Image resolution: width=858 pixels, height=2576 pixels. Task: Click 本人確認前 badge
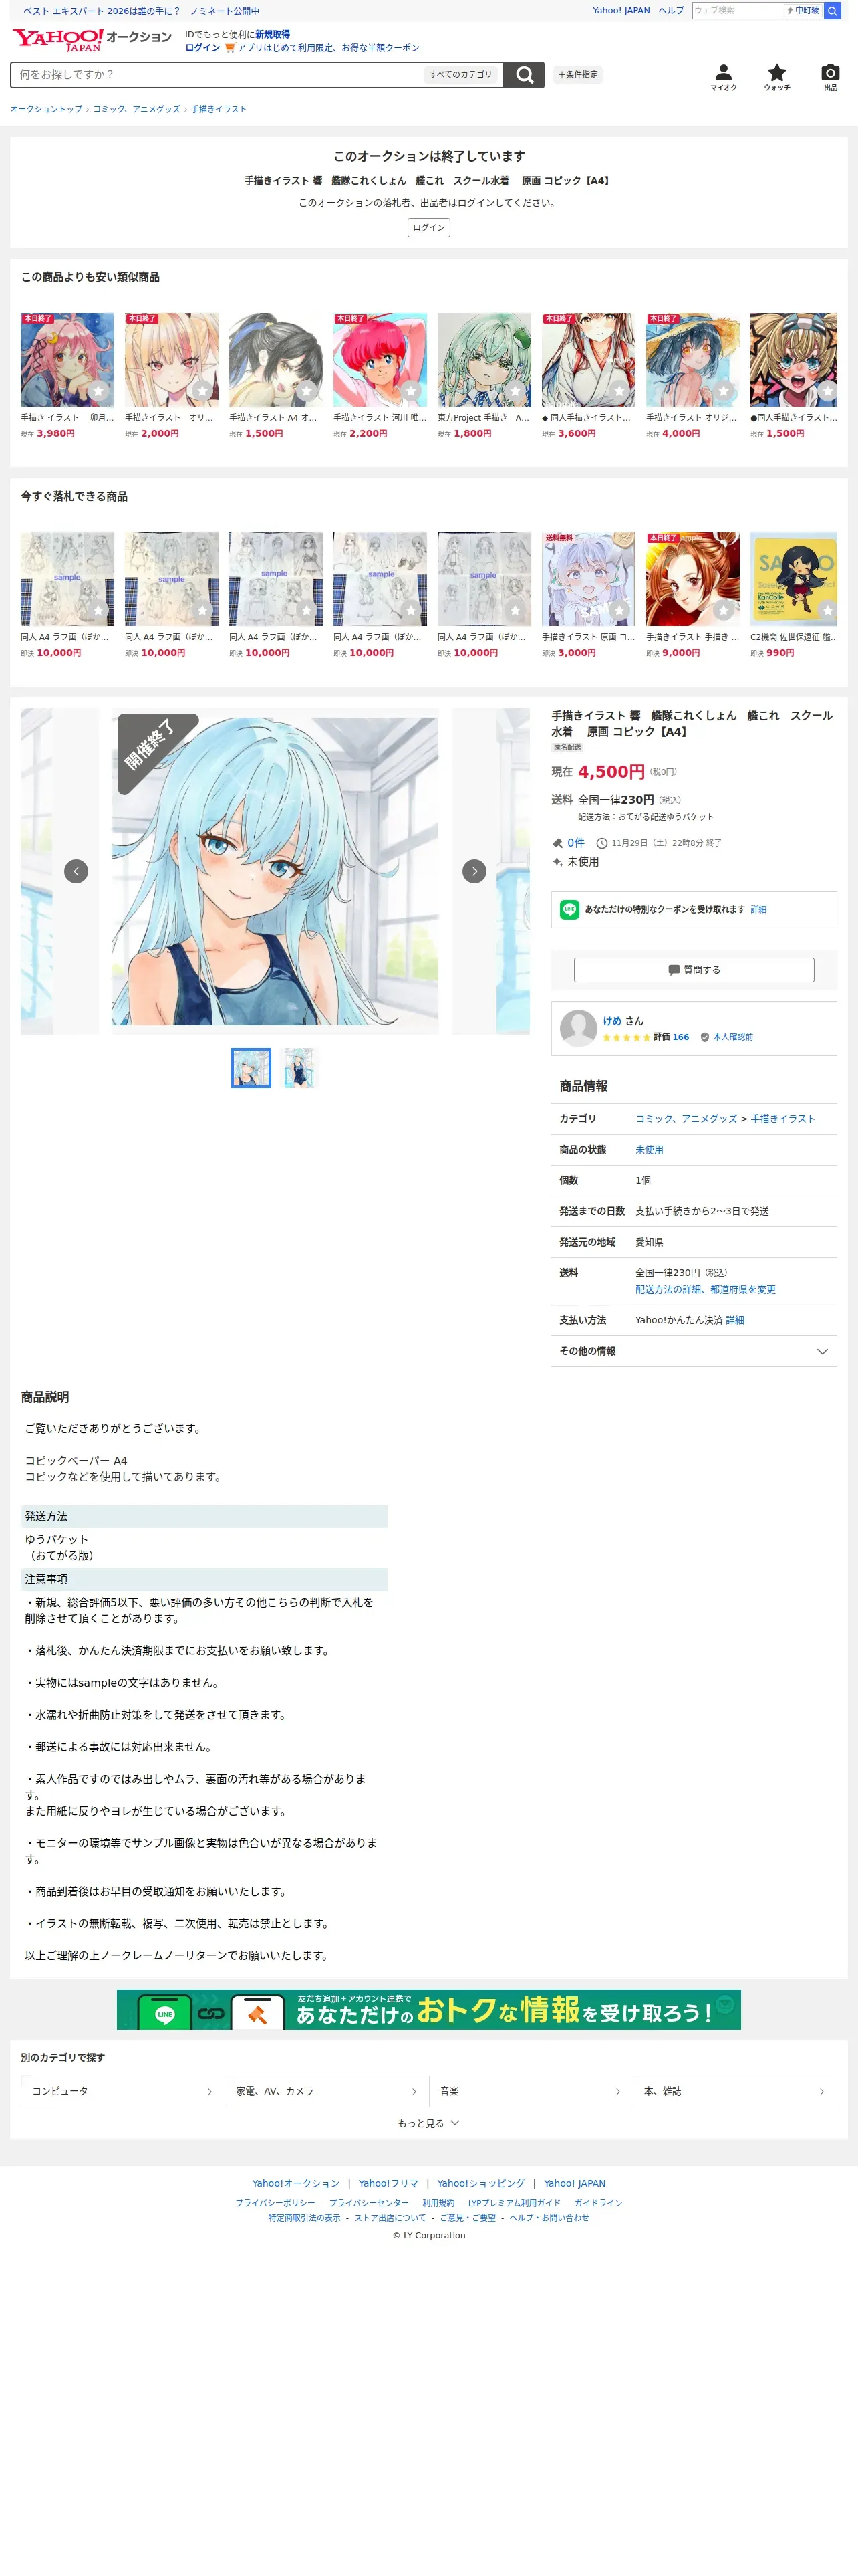coord(726,1037)
